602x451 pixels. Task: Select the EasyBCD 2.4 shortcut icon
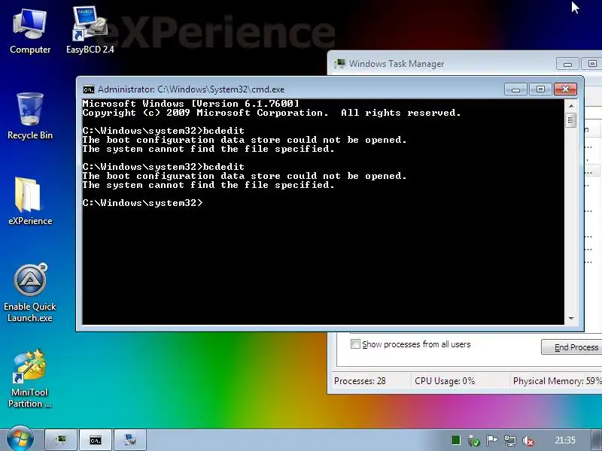tap(90, 31)
